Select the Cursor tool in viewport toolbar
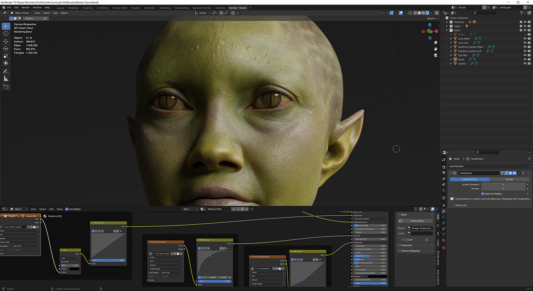The height and width of the screenshot is (291, 533). (x=6, y=33)
